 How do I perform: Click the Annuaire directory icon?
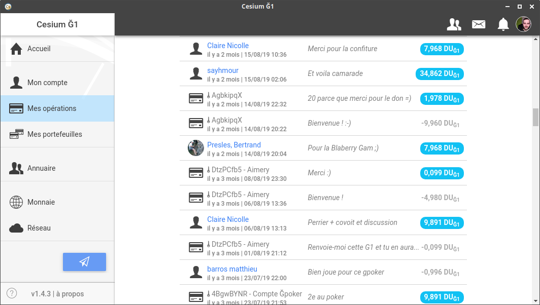(x=16, y=168)
